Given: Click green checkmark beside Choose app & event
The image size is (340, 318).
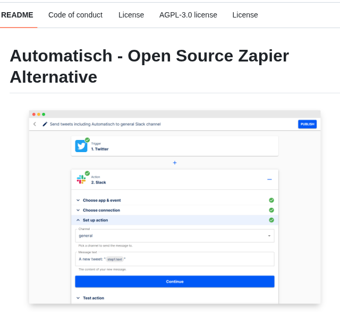Looking at the screenshot, I should (271, 200).
